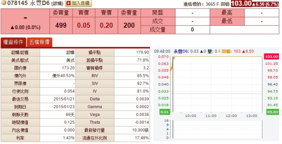282x144 pixels.
Task: Click the 最新發行量 value 10,000張
Action: pos(141,130)
